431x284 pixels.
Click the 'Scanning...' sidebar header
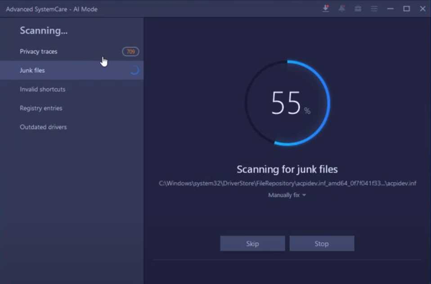44,31
